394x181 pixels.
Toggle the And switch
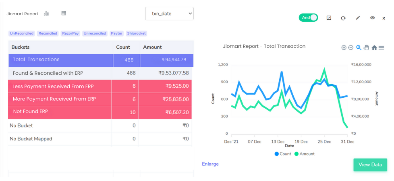(308, 18)
